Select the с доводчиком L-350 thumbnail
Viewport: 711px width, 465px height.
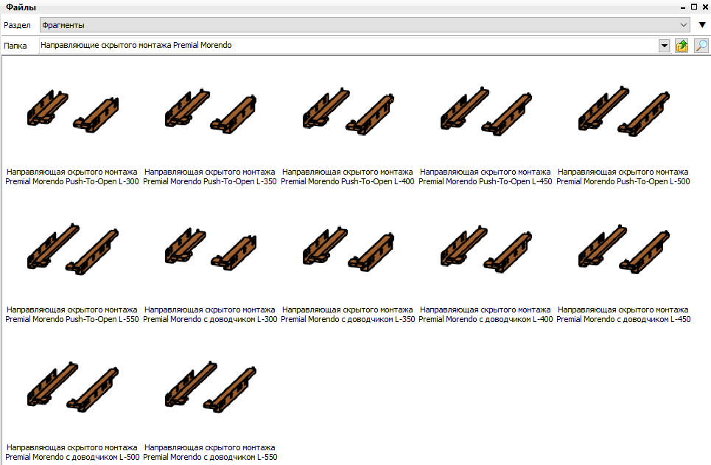click(x=349, y=249)
